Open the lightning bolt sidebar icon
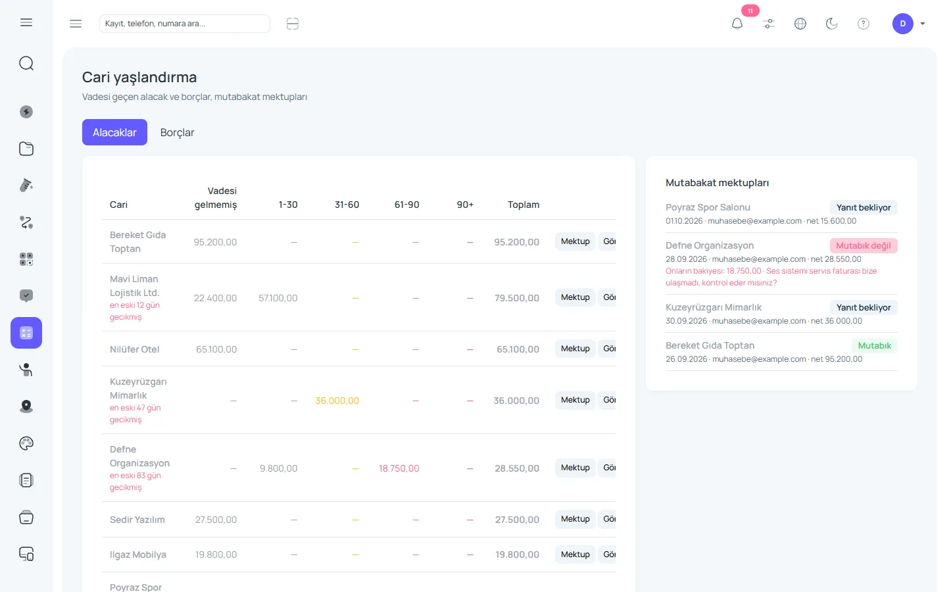This screenshot has width=947, height=592. [26, 112]
